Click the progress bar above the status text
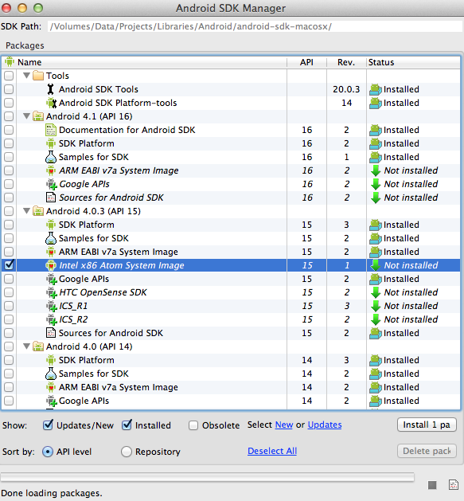464x501 pixels. point(207,477)
